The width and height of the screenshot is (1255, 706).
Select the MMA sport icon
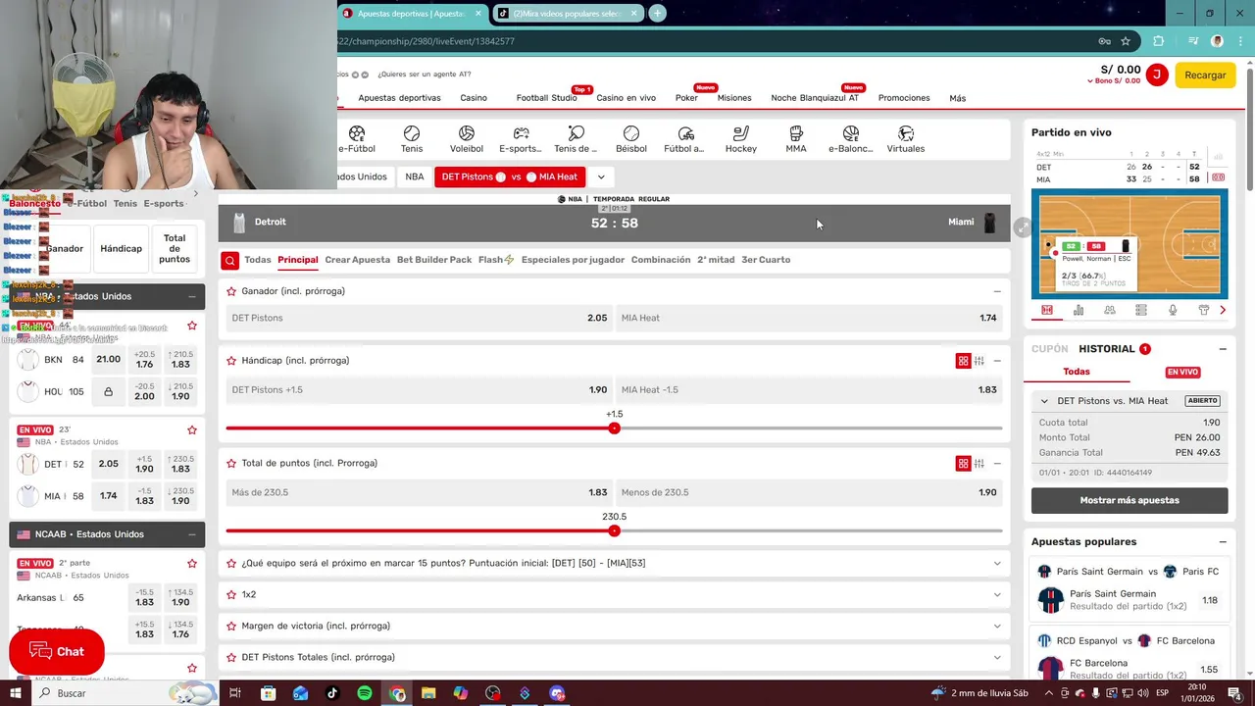pyautogui.click(x=796, y=133)
